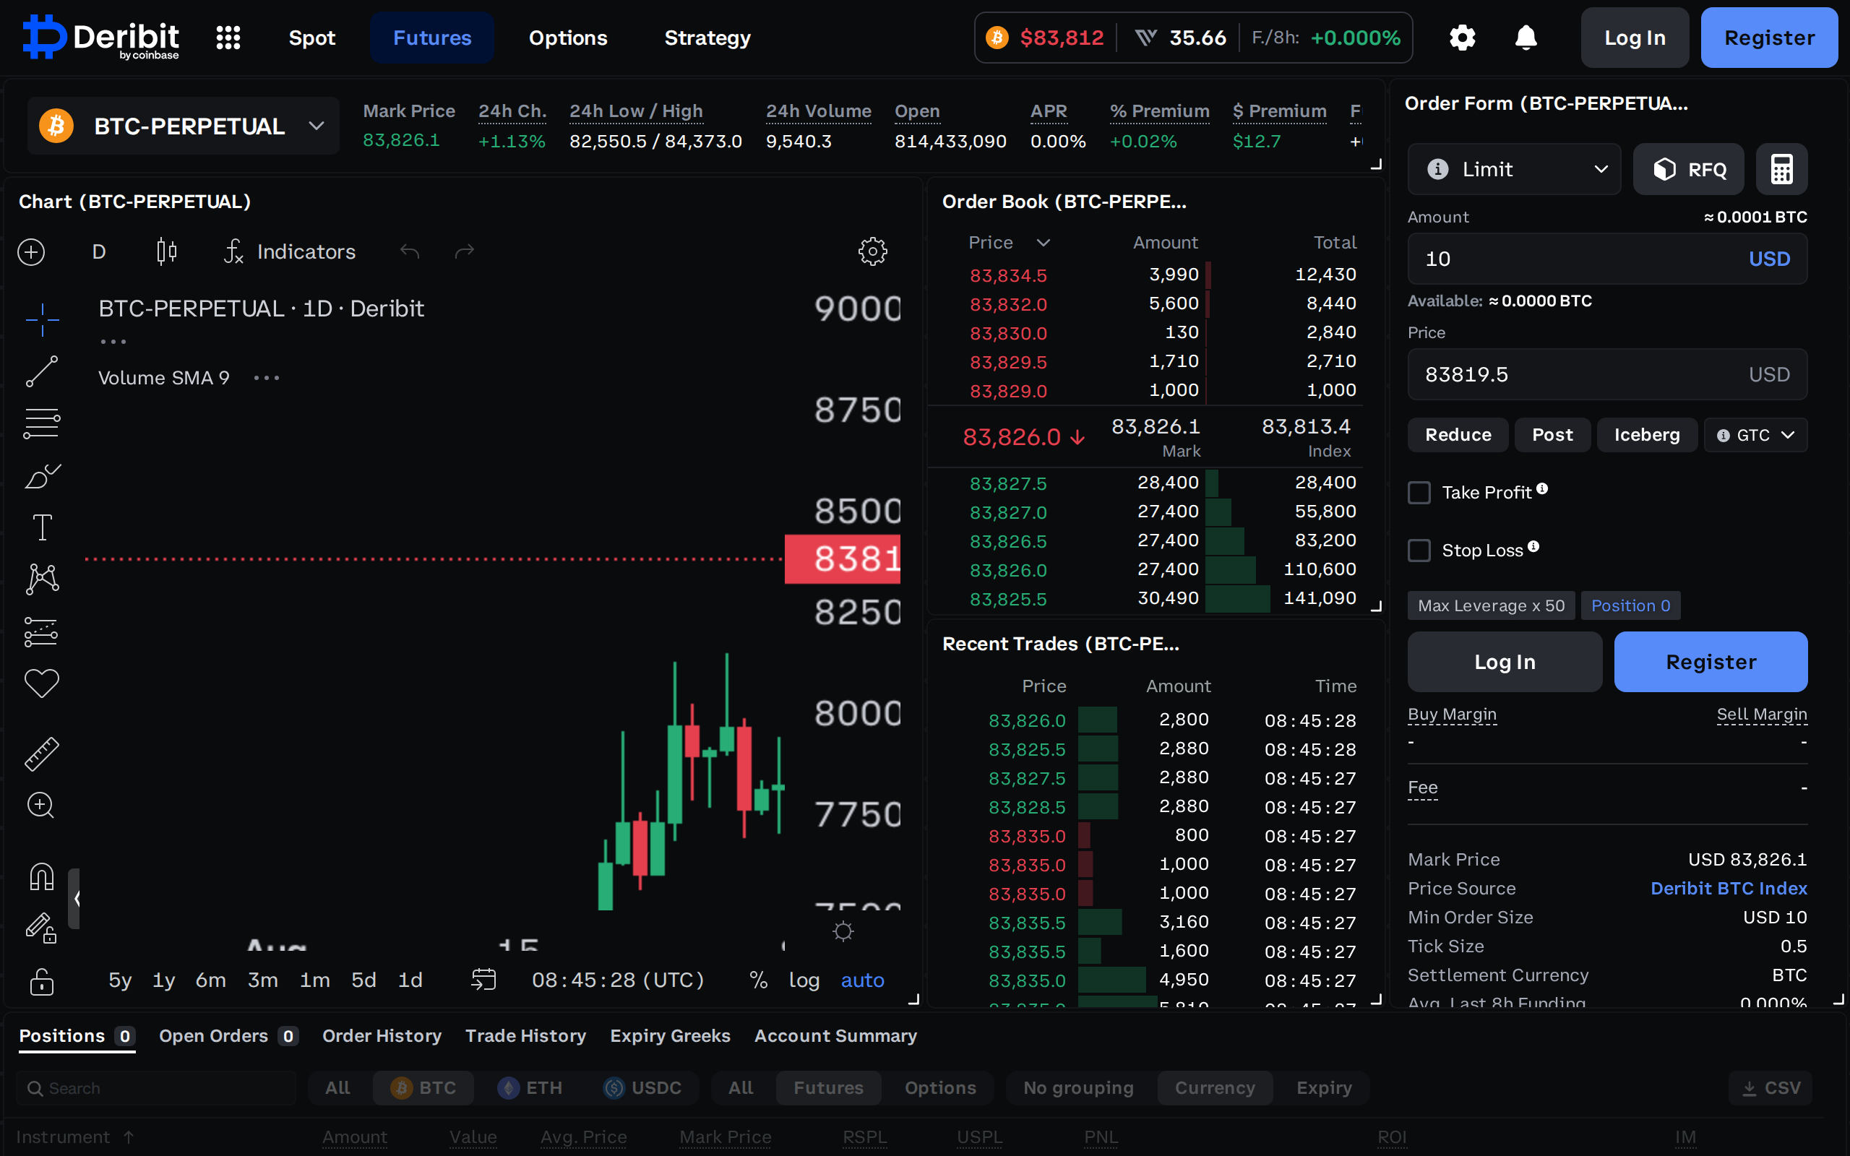Toggle the Reduce order option
Viewport: 1850px width, 1156px height.
click(1458, 435)
